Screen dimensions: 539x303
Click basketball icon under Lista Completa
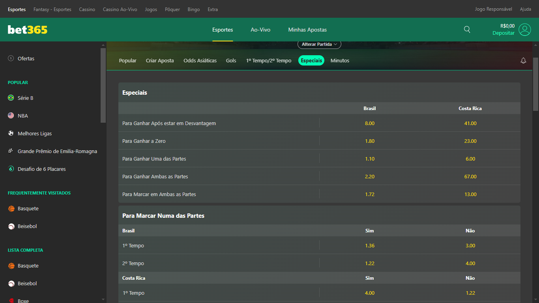[11, 266]
